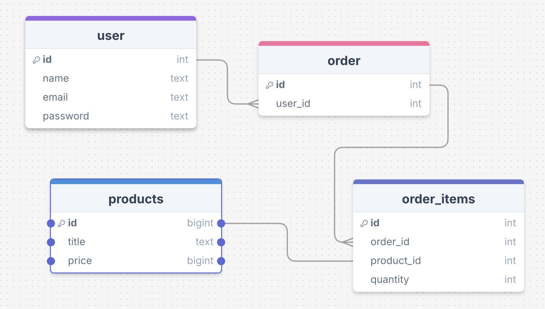545x309 pixels.
Task: Click right connection handle of products price
Action: pos(221,261)
